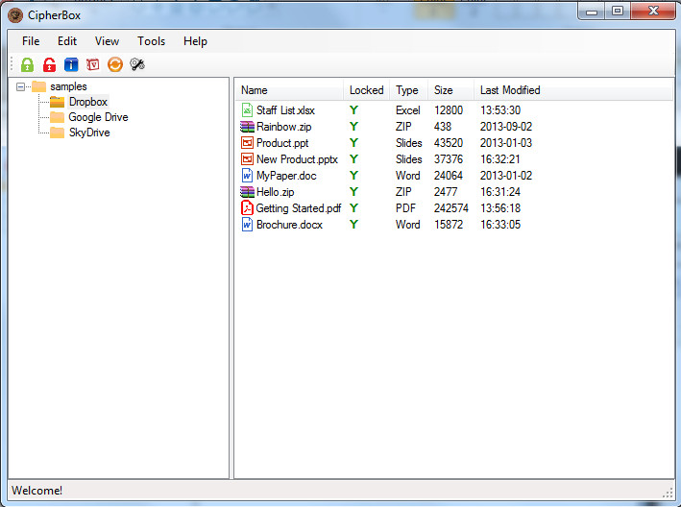Click the archive icon beside Rainbow.zip
The height and width of the screenshot is (507, 681).
click(x=247, y=127)
